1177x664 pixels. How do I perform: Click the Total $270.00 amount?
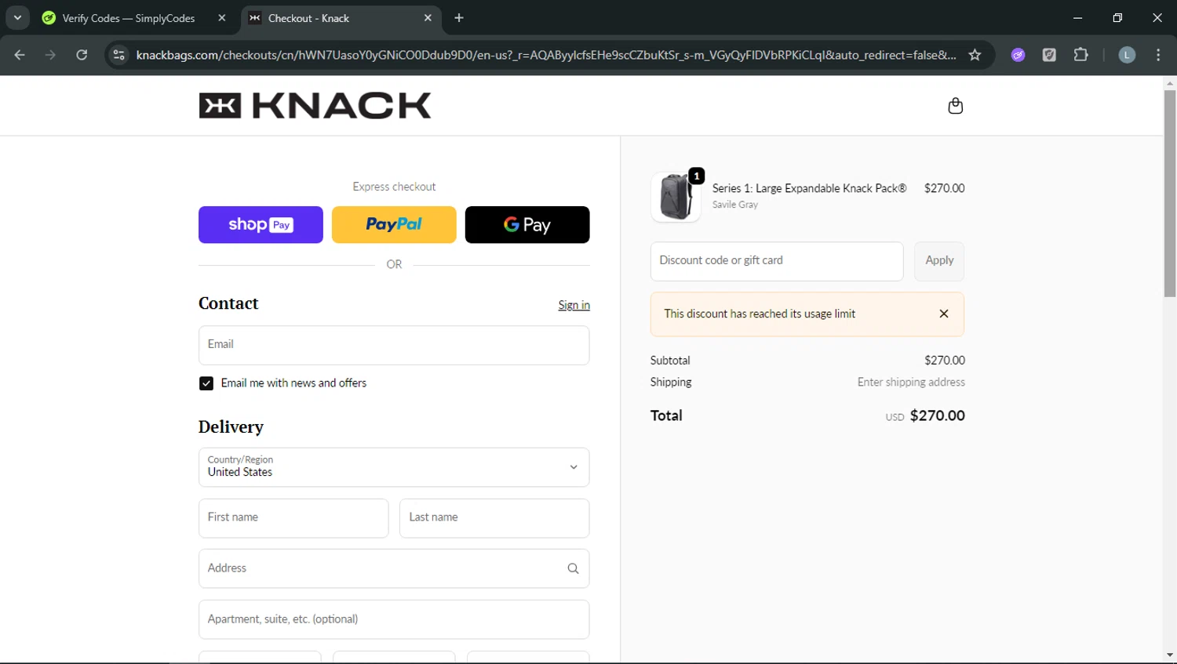point(937,415)
